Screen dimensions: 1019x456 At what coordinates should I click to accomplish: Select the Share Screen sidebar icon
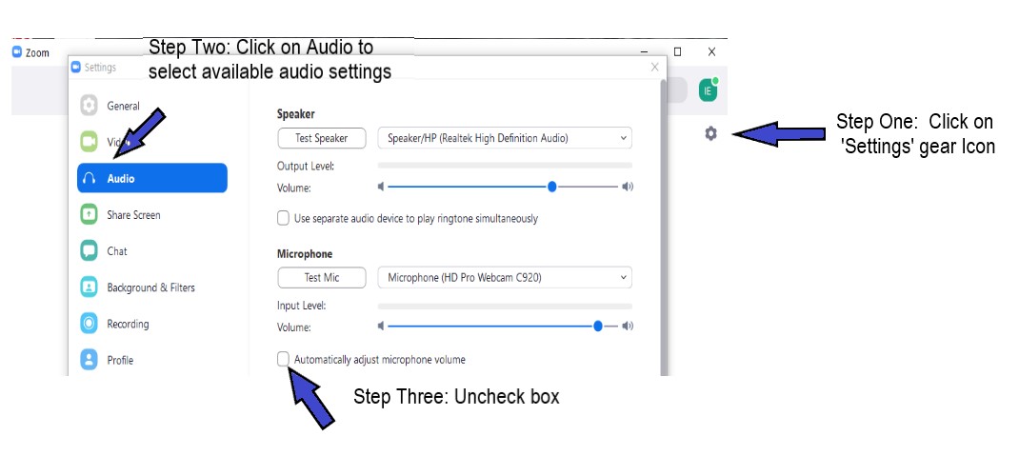pyautogui.click(x=90, y=215)
